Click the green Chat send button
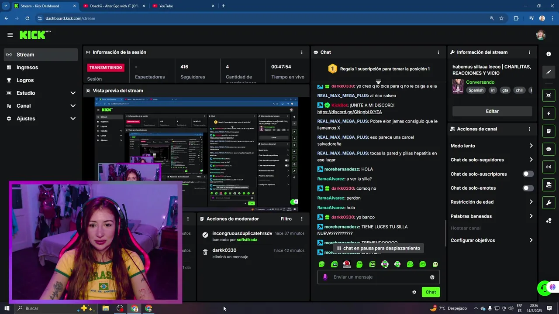This screenshot has height=314, width=559. pyautogui.click(x=431, y=292)
